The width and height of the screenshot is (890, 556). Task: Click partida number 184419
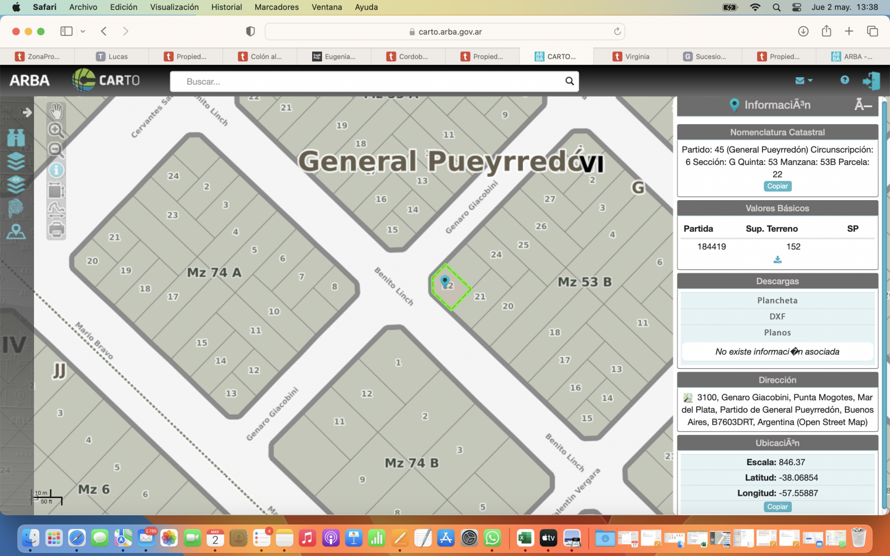(x=711, y=246)
